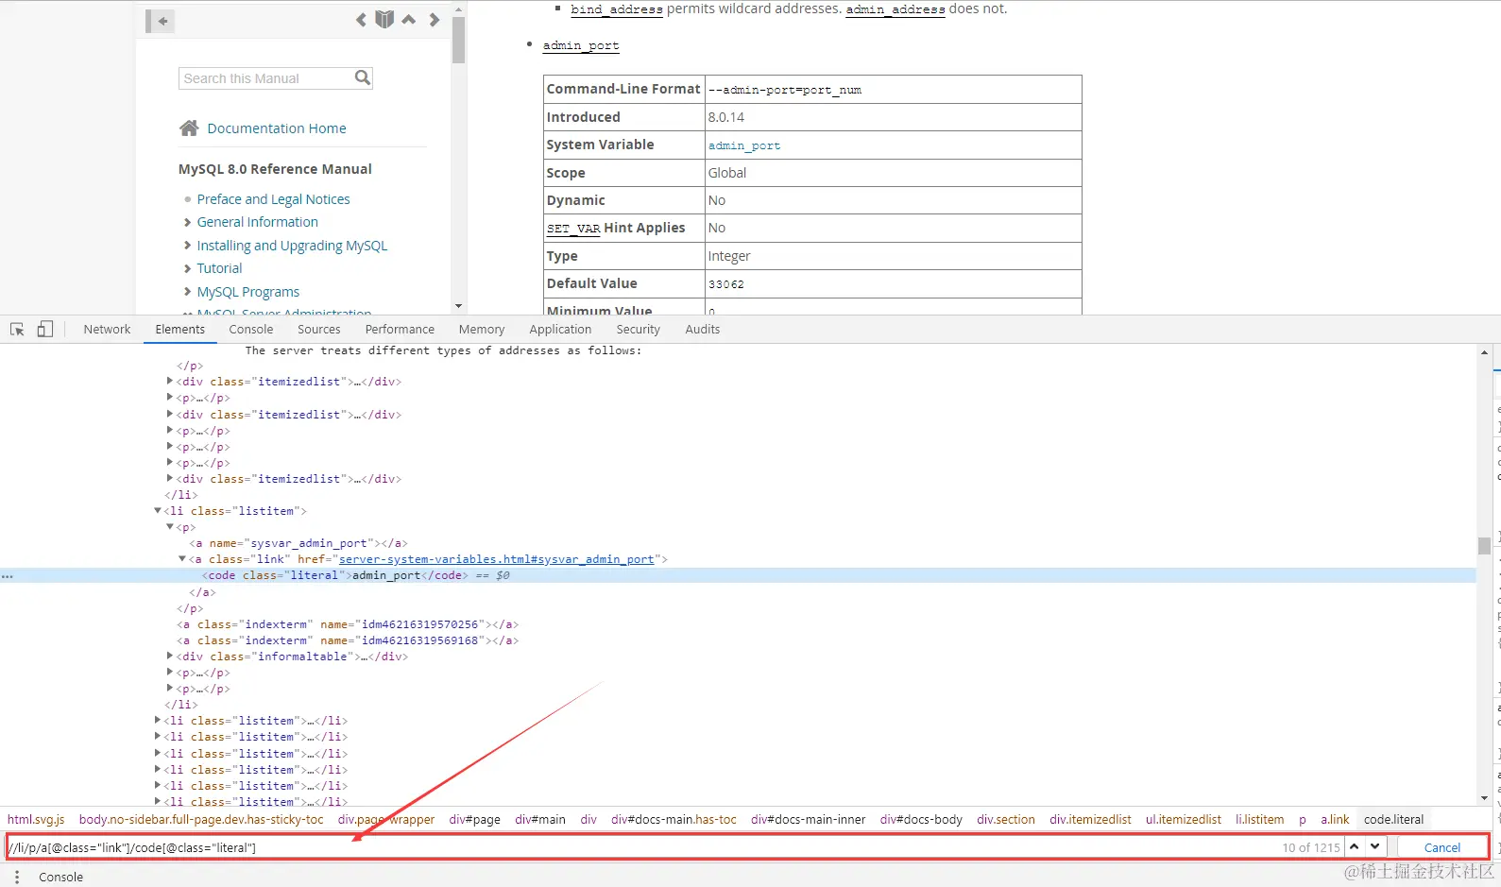Image resolution: width=1501 pixels, height=887 pixels.
Task: Click div#docs-main.has-toc breadcrumb
Action: click(x=674, y=820)
